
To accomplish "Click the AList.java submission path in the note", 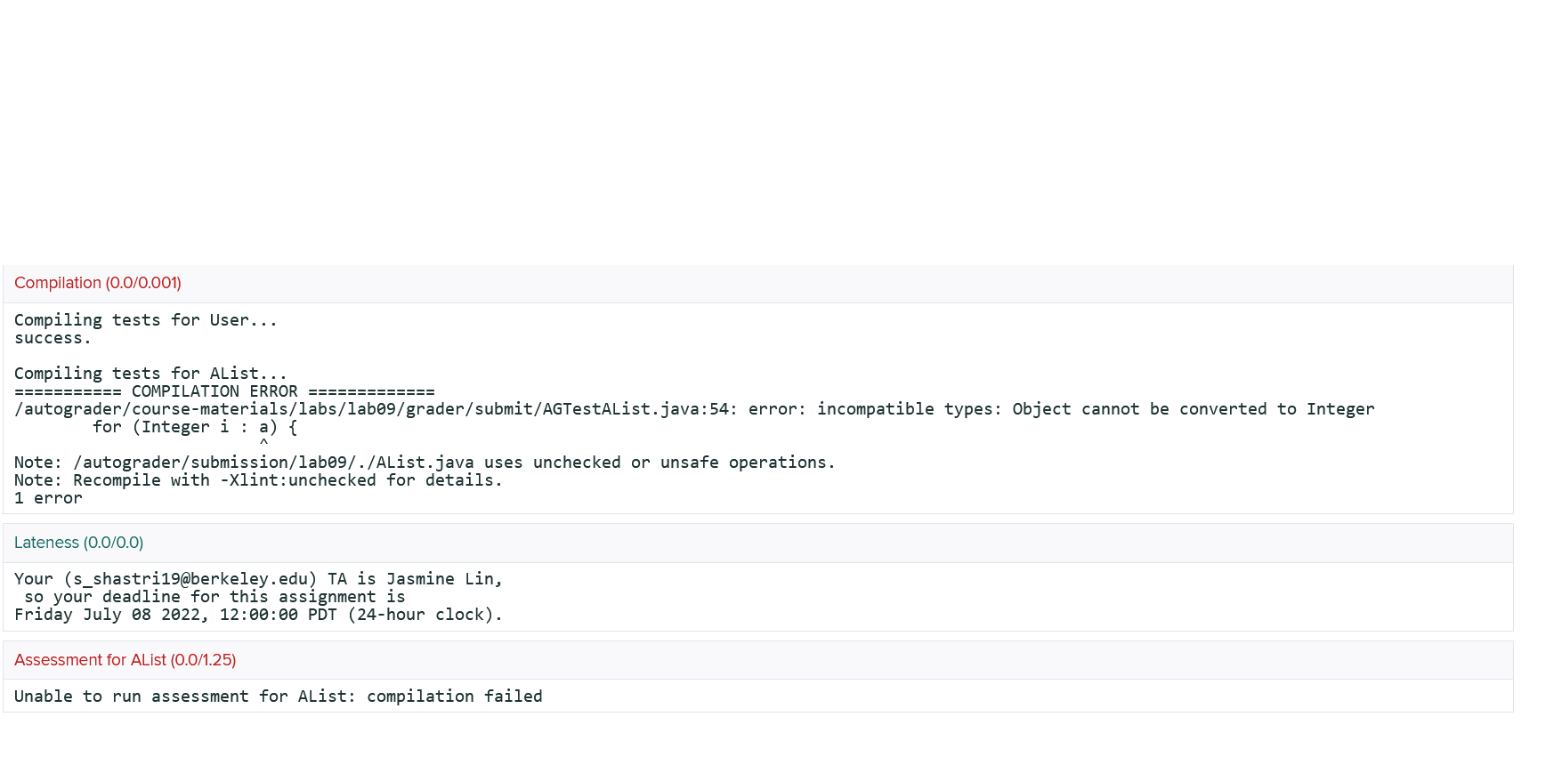I will (x=273, y=463).
